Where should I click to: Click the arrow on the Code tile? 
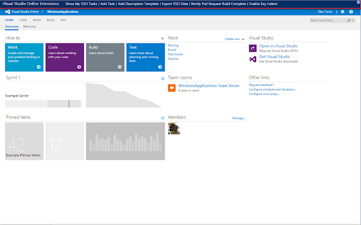tap(79, 67)
